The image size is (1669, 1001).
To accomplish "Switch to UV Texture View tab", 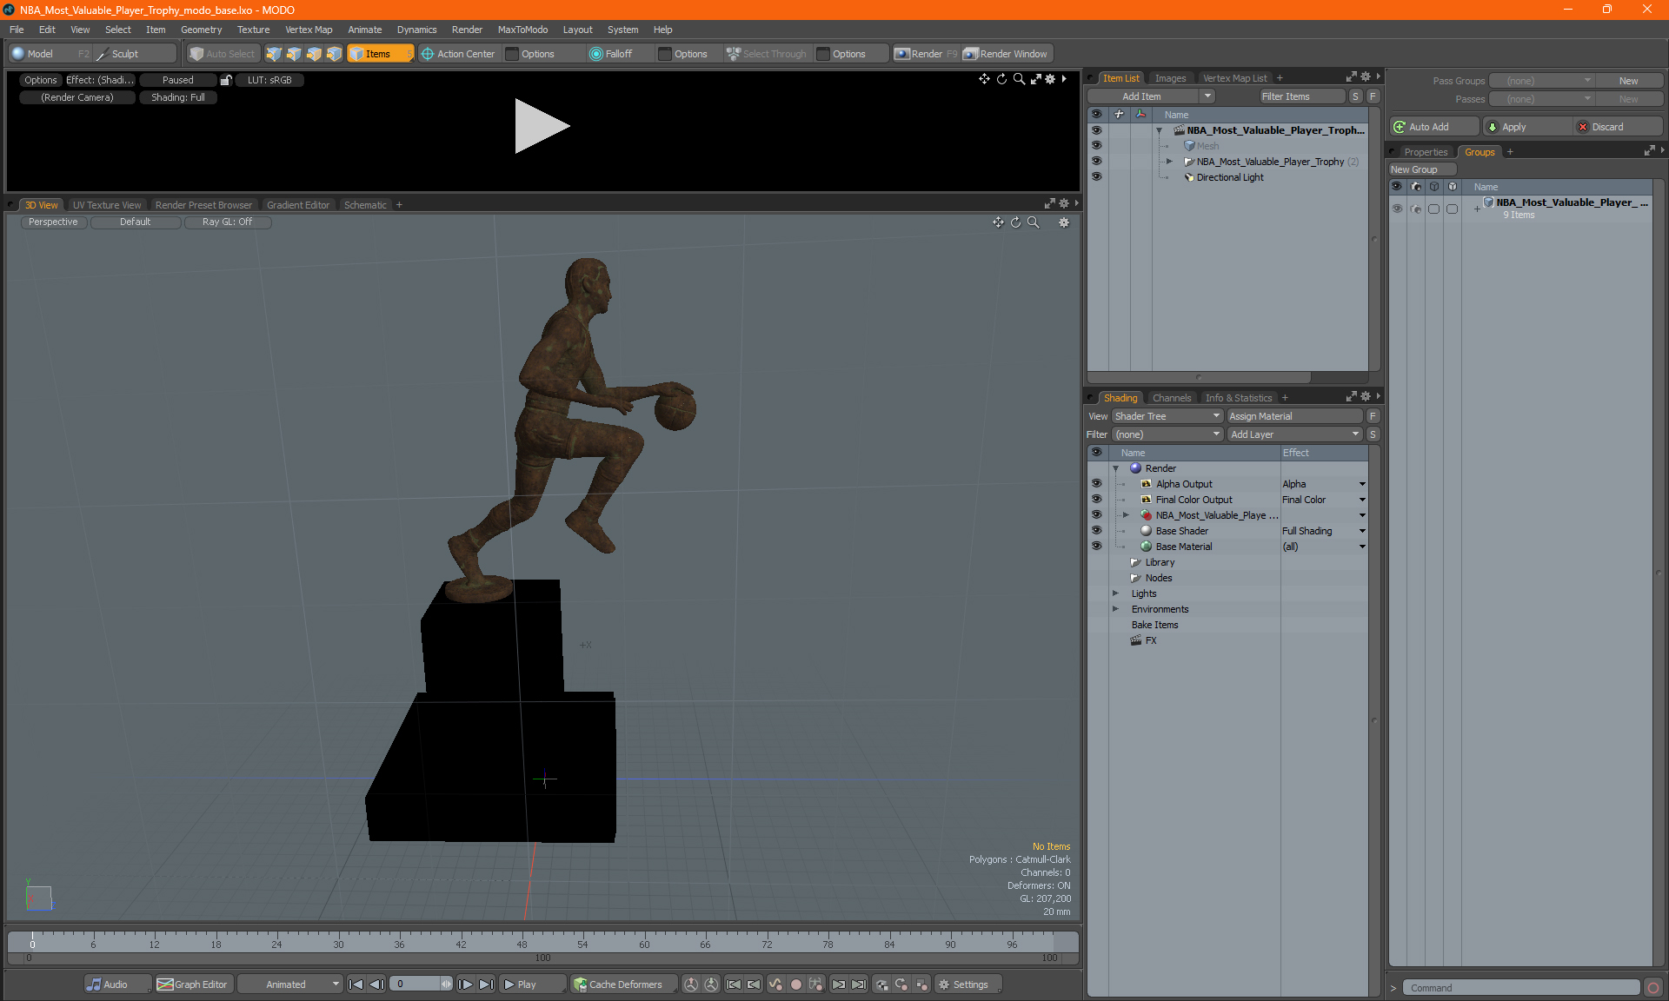I will [106, 205].
